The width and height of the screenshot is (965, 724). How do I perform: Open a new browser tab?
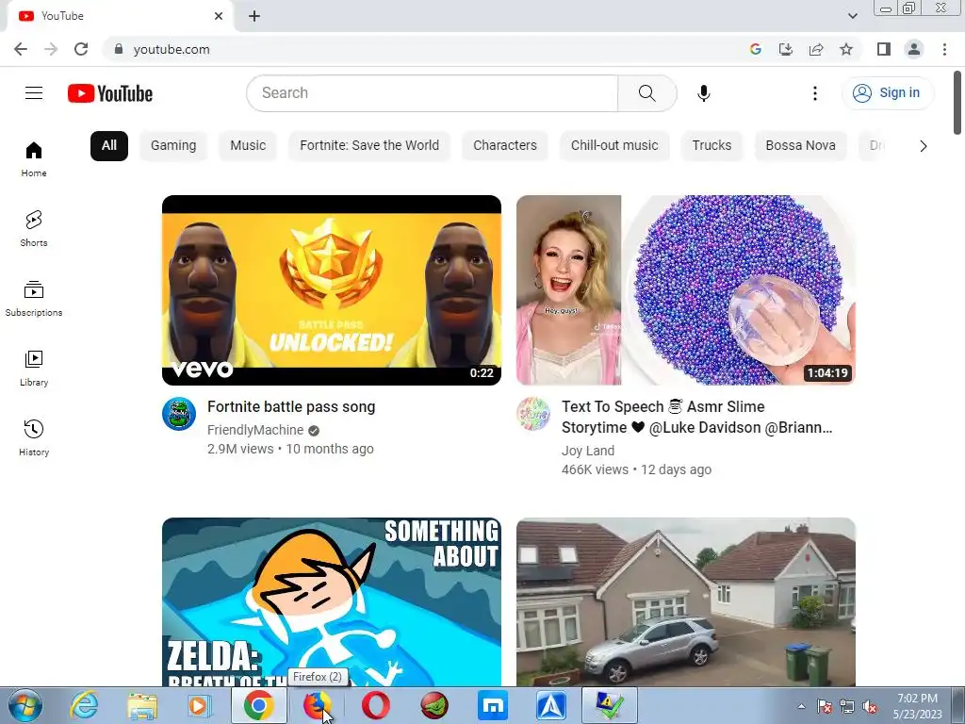tap(254, 16)
